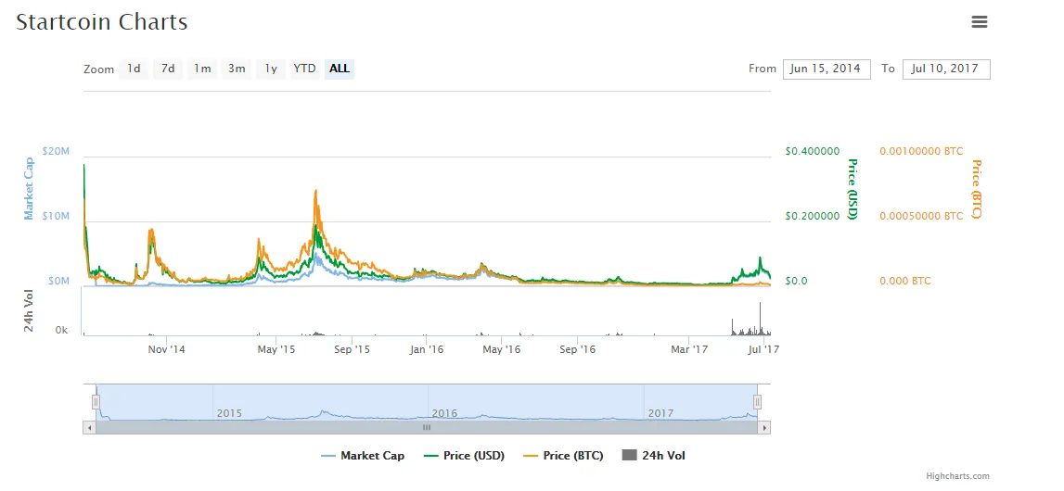The height and width of the screenshot is (491, 1064).
Task: Click the navigator scrollbar left arrow
Action: (x=89, y=427)
